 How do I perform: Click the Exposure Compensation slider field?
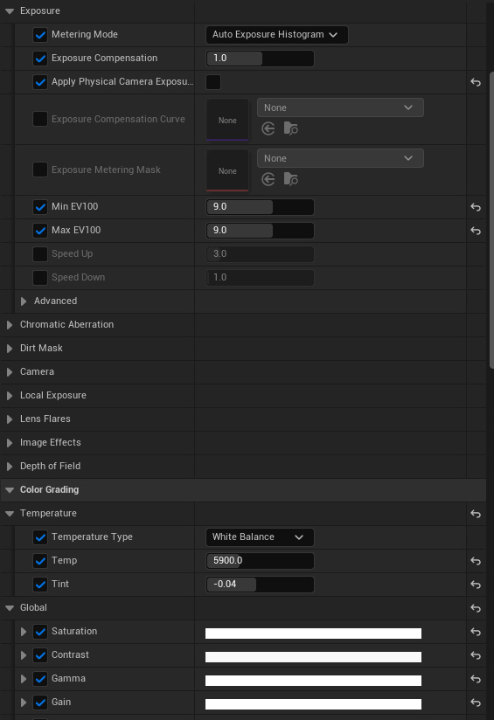coord(260,59)
